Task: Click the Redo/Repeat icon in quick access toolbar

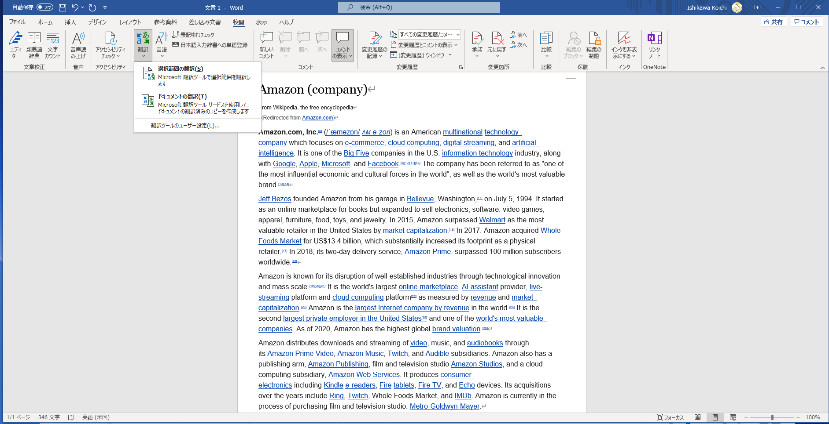Action: [92, 7]
